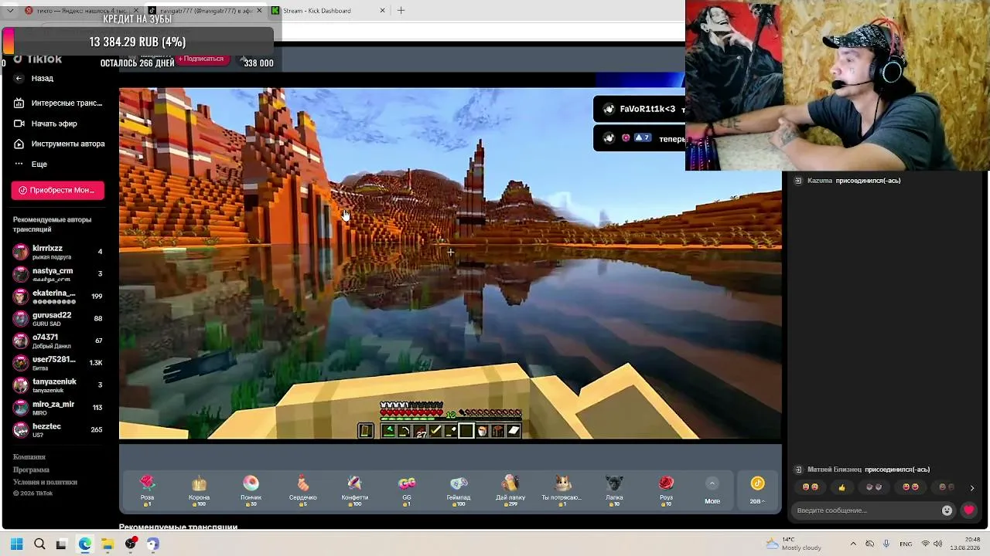This screenshot has width=990, height=556.
Task: Click the TikTok logo
Action: pos(37,59)
